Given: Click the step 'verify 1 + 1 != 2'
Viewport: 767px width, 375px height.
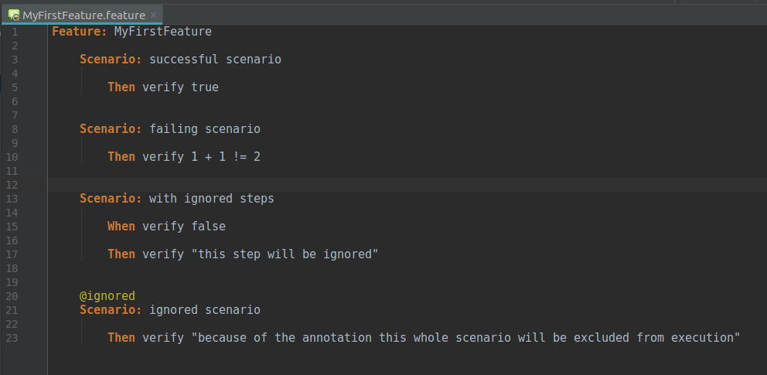Looking at the screenshot, I should [x=201, y=157].
